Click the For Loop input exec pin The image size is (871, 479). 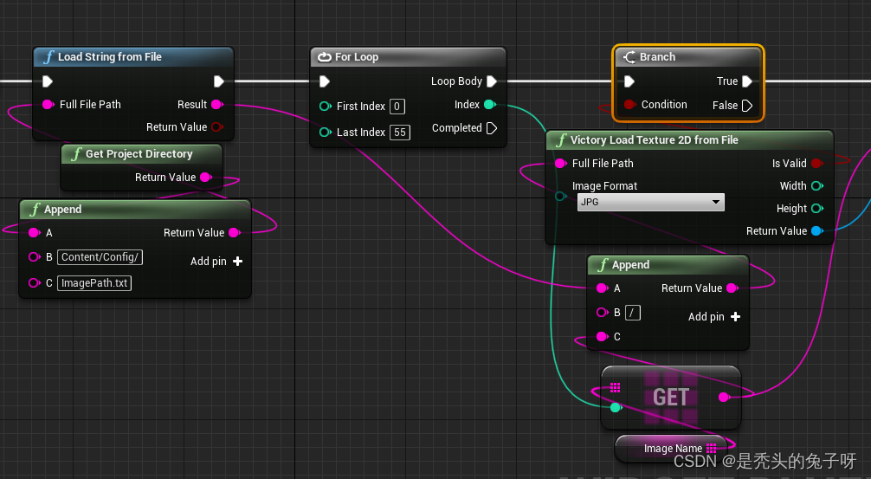[325, 81]
